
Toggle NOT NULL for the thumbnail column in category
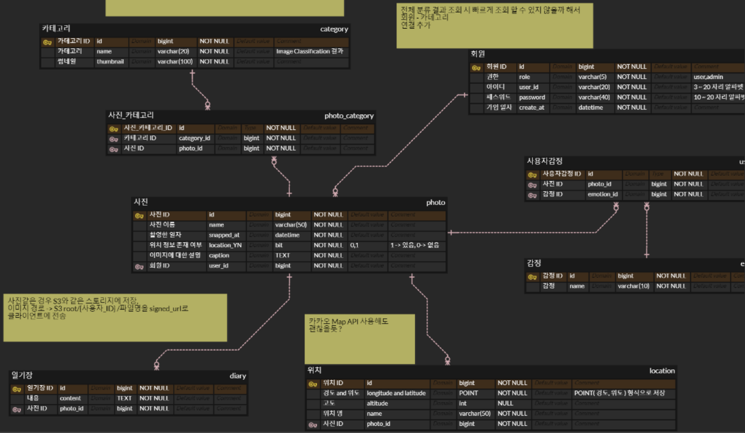tap(215, 61)
